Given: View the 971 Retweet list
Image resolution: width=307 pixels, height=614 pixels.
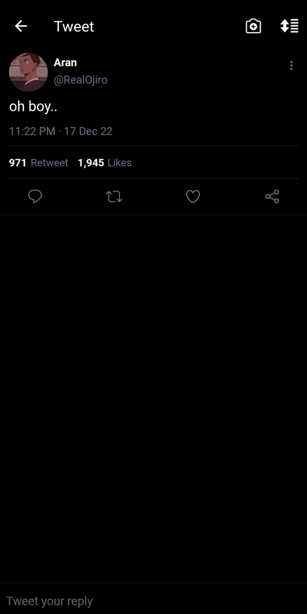Looking at the screenshot, I should pos(38,163).
